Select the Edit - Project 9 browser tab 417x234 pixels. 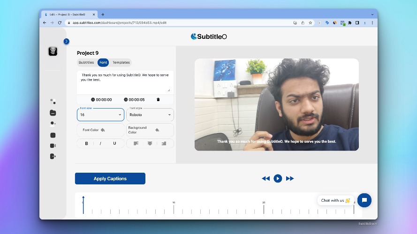tap(70, 15)
